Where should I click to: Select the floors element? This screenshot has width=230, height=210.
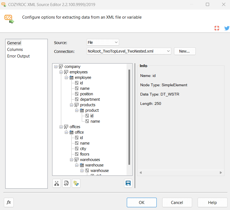(85, 154)
